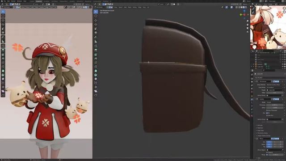Activate Select Box tool in right viewport toolbar

96,12
